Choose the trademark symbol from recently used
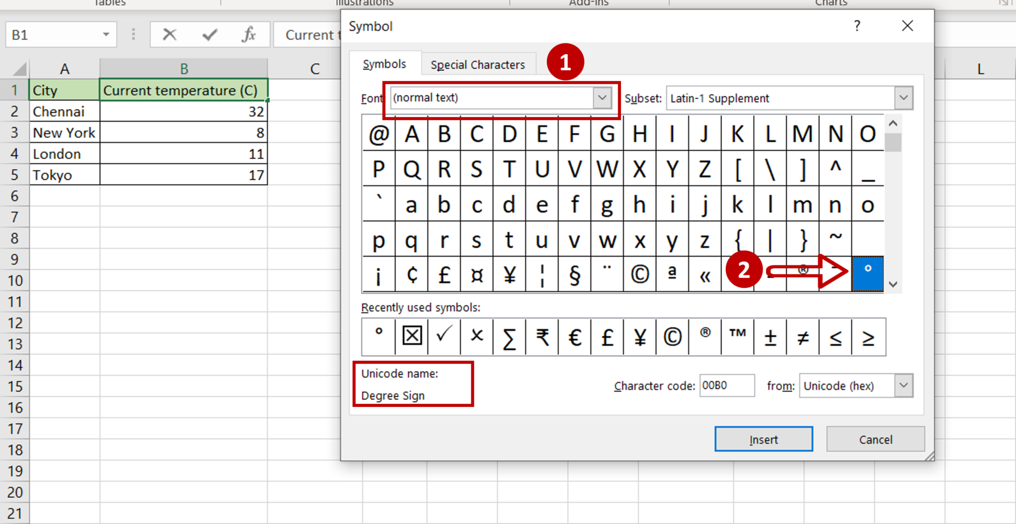Screen dimensions: 1016x524 click(737, 337)
